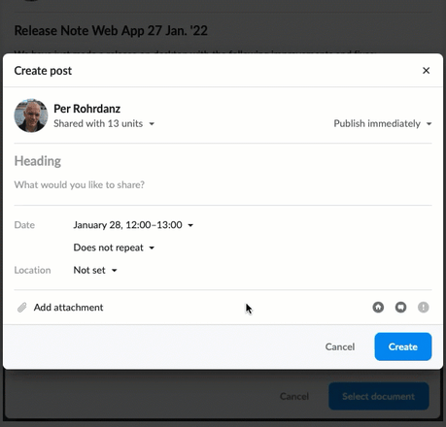Click Cancel in the background dialog

[294, 396]
